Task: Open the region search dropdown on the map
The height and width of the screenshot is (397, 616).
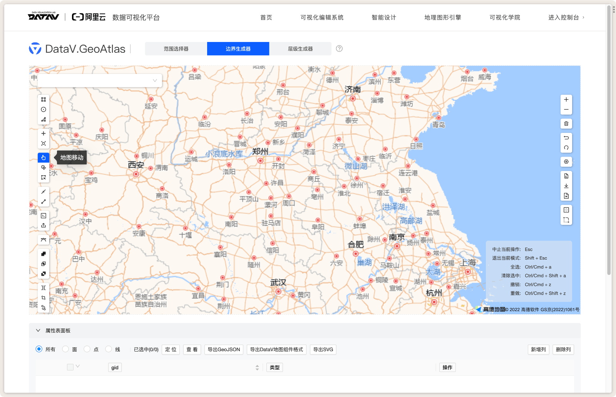Action: pyautogui.click(x=99, y=80)
